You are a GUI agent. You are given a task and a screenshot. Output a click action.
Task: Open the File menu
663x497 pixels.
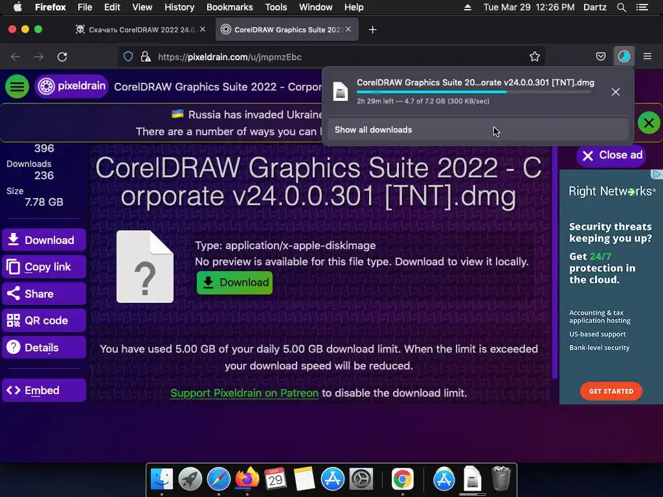[x=85, y=7]
